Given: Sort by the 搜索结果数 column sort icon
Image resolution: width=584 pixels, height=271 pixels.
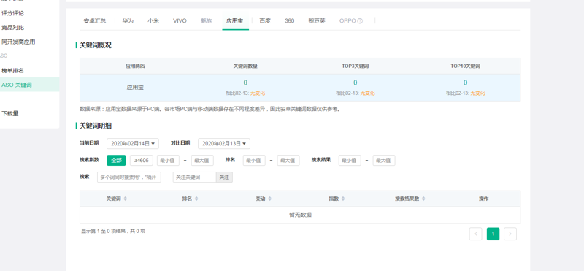Looking at the screenshot, I should [423, 199].
